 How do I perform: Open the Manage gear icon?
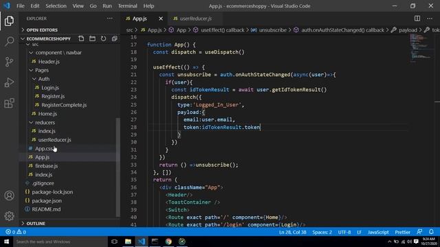(9, 216)
